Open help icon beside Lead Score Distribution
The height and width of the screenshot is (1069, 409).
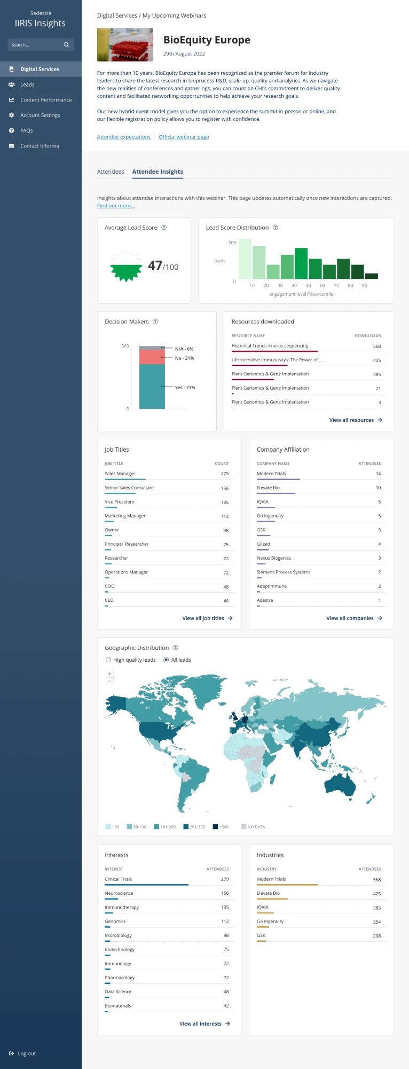coord(276,227)
